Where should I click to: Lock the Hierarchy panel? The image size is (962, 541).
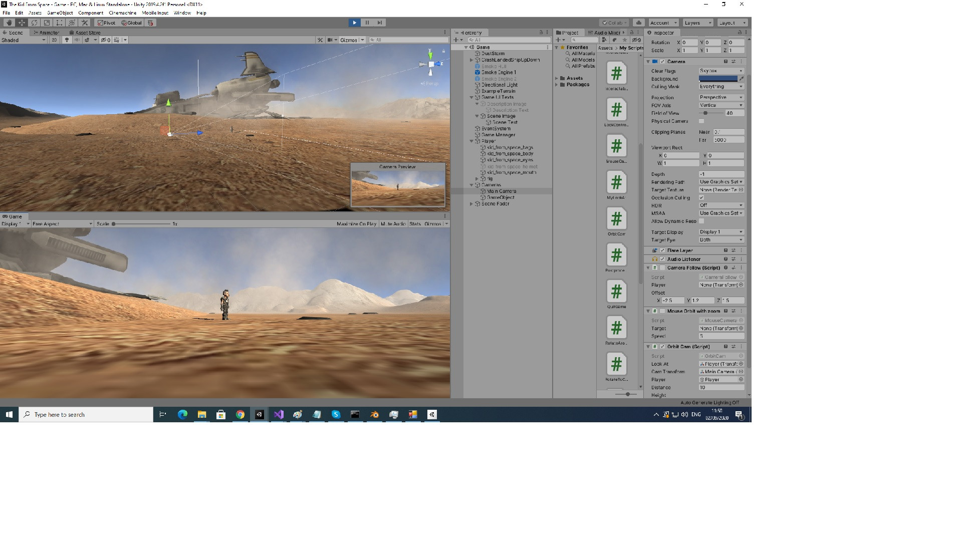coord(541,33)
